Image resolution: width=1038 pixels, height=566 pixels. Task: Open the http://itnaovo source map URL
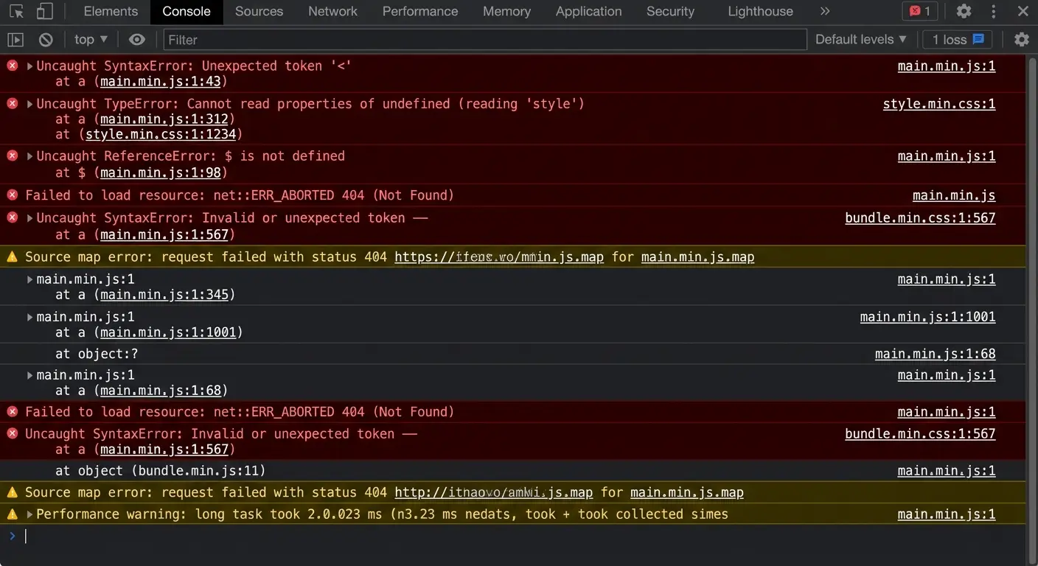point(493,492)
